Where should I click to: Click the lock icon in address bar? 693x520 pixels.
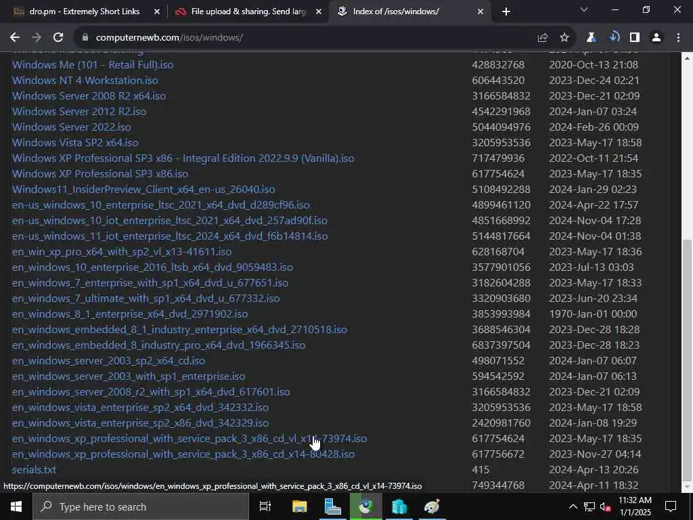85,38
